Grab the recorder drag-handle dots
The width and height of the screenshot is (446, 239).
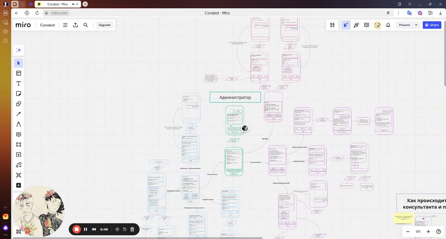(x=117, y=229)
